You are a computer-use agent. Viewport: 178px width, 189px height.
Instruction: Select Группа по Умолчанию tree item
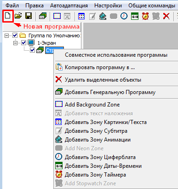point(54,35)
